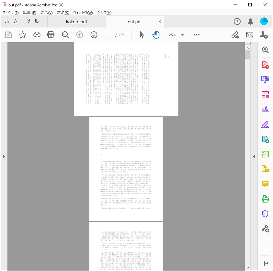Image resolution: width=273 pixels, height=271 pixels.
Task: Open the ヘルプ menu
Action: pos(104,13)
